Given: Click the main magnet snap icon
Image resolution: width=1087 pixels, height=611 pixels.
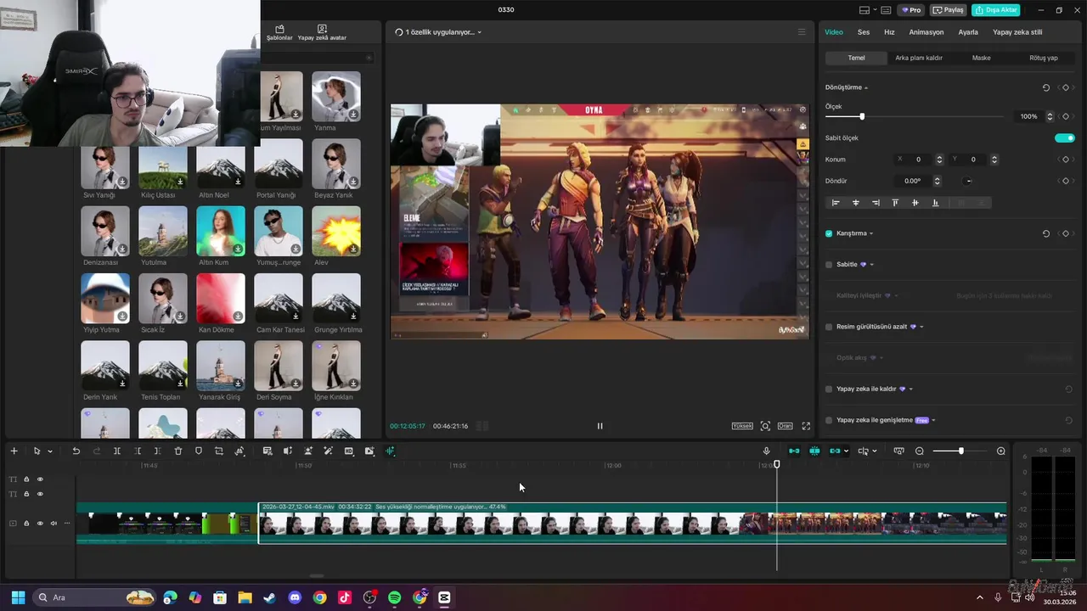Looking at the screenshot, I should [794, 451].
